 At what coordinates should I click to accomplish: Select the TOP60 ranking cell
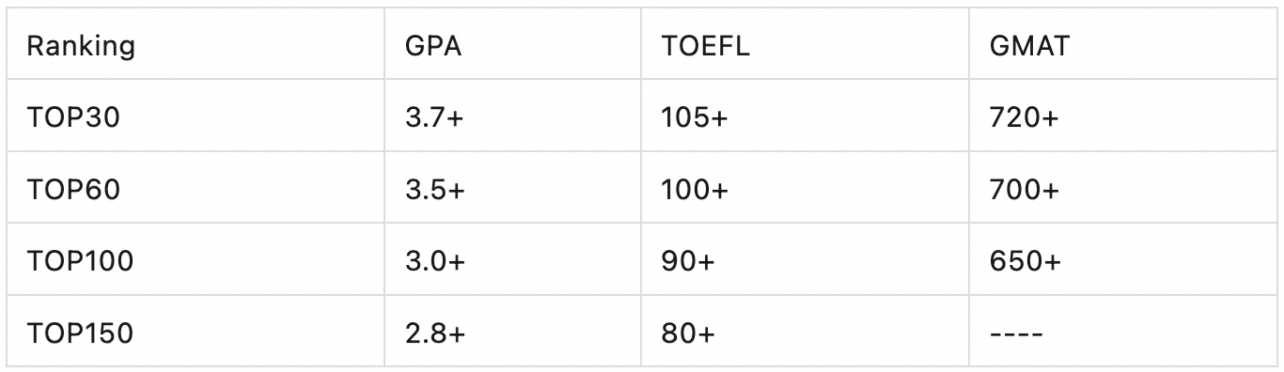pos(196,187)
